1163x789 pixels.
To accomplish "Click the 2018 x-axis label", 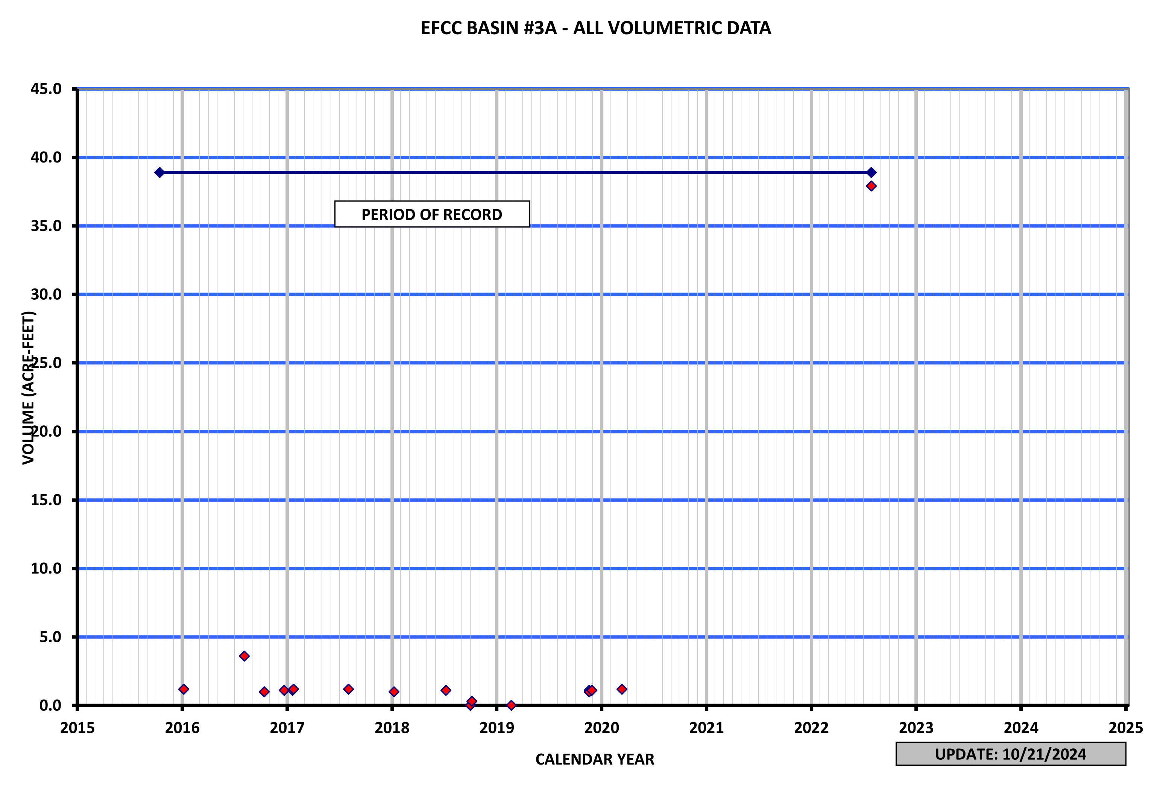I will (x=392, y=727).
